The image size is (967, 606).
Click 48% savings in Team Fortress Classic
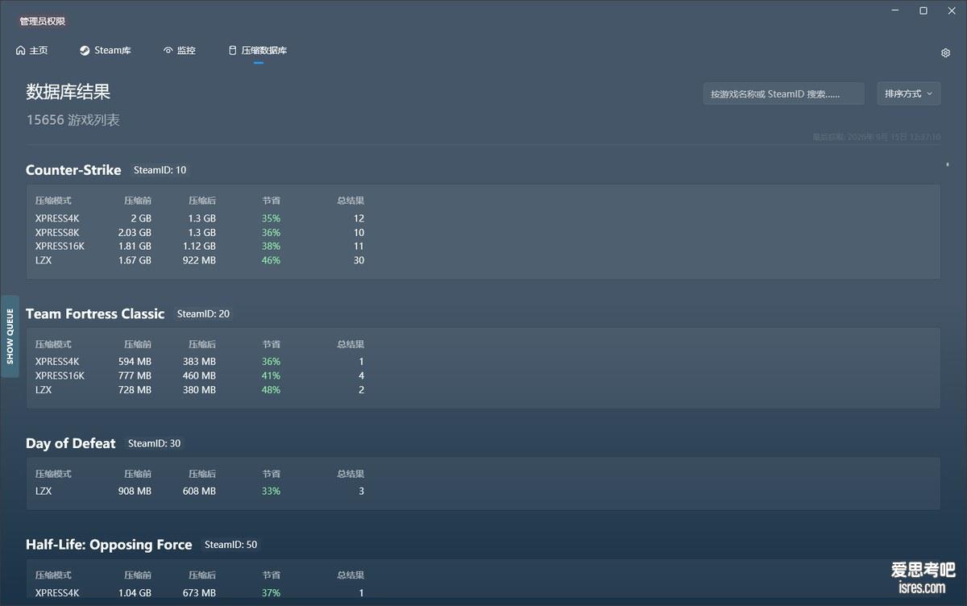click(x=271, y=390)
